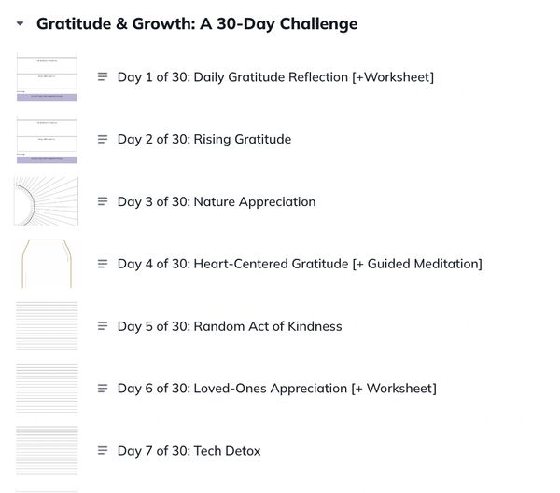Viewport: 560px width, 493px height.
Task: Collapse the Gratitude & Growth challenge section
Action: click(21, 24)
